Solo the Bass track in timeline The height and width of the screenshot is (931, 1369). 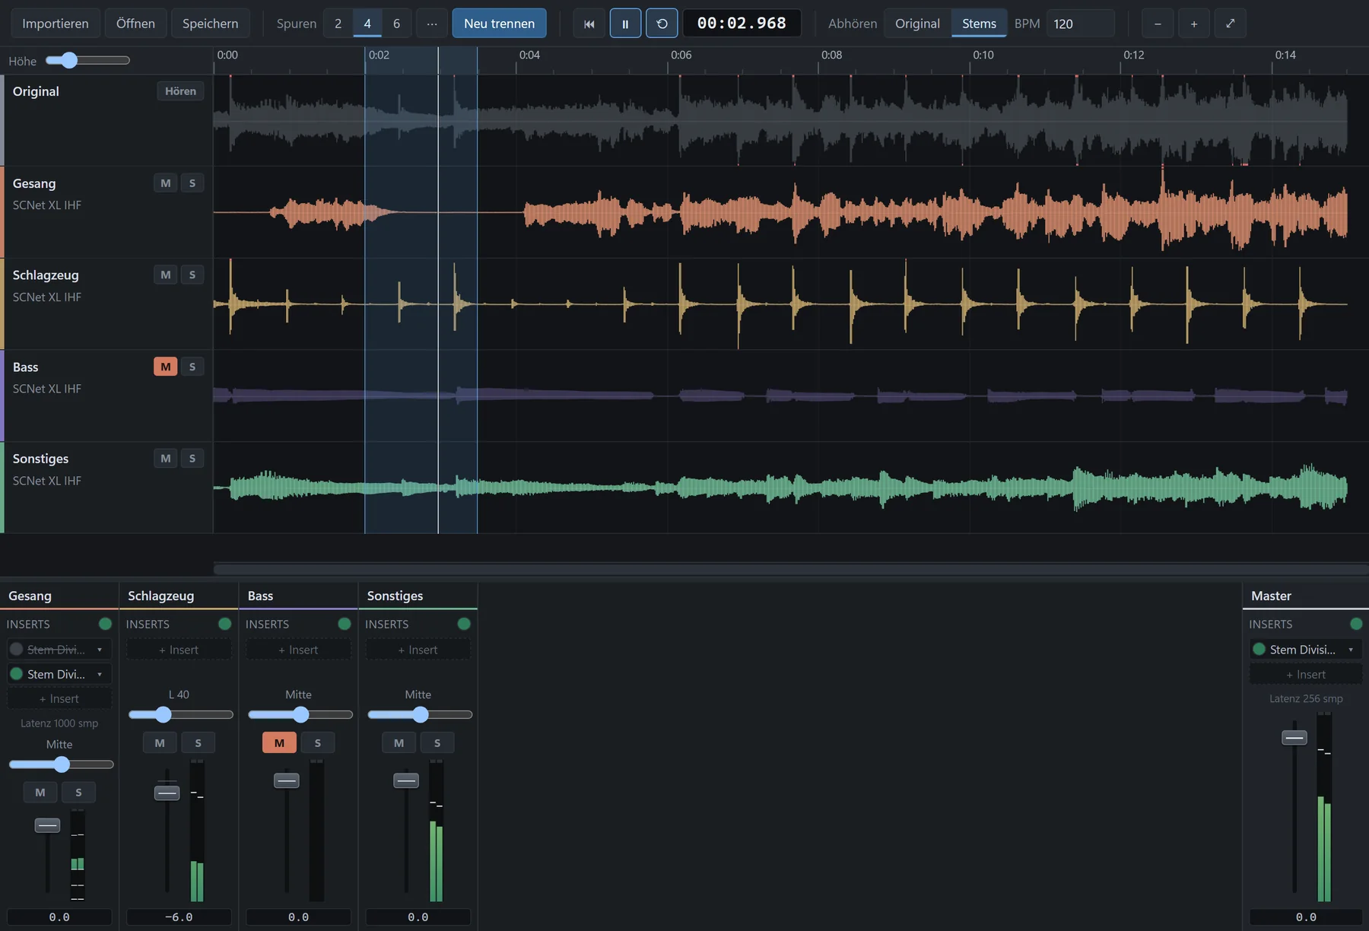[192, 367]
